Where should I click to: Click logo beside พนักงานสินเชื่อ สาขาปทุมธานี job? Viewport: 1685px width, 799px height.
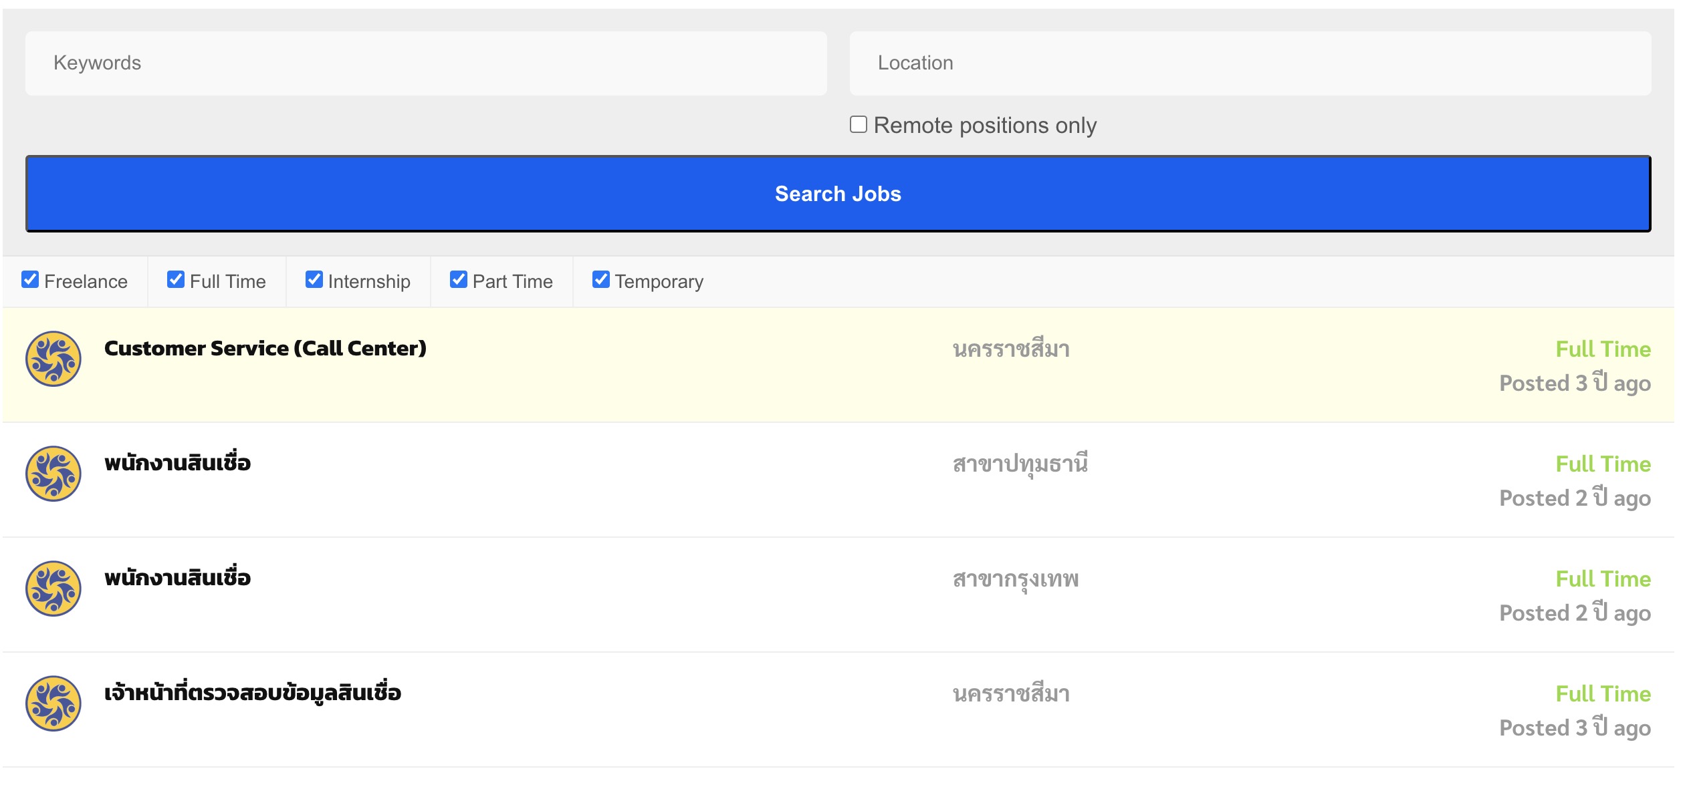(53, 474)
